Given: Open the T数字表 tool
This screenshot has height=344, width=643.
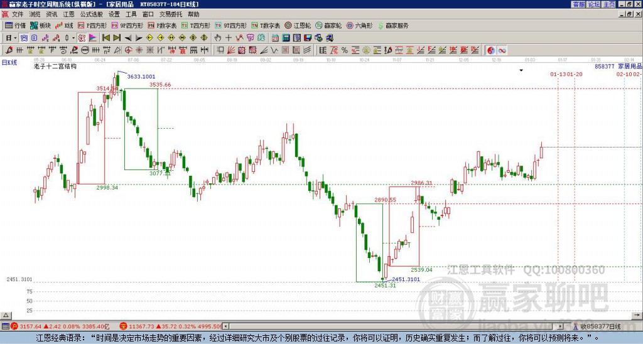Looking at the screenshot, I should point(266,25).
